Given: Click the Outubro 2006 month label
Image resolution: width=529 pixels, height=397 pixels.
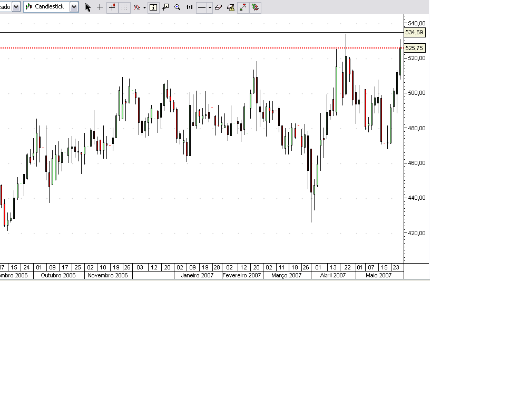Looking at the screenshot, I should [x=58, y=275].
